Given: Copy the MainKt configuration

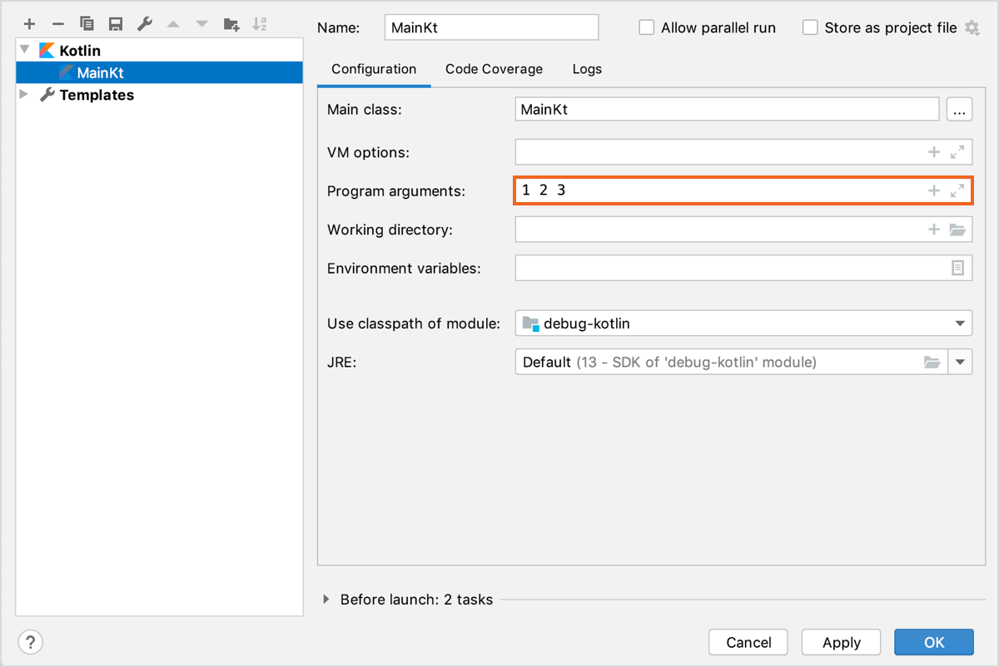Looking at the screenshot, I should pos(86,23).
